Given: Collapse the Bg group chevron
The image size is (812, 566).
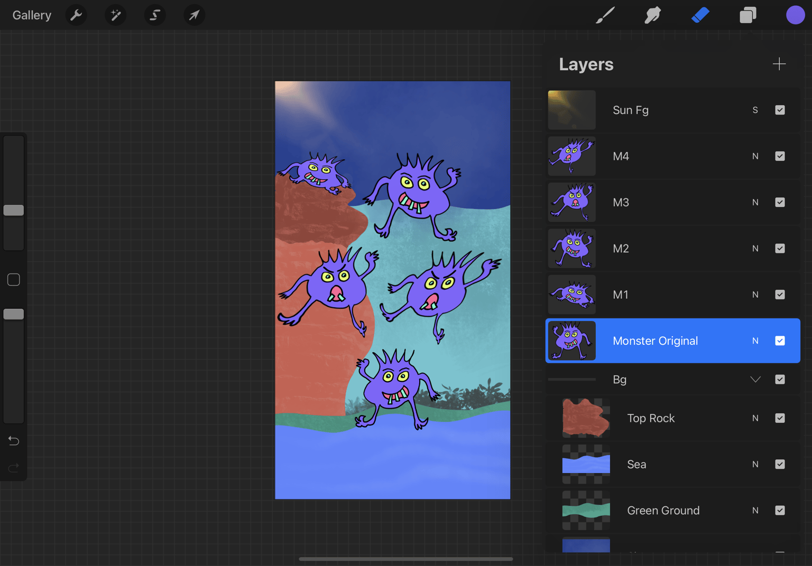Looking at the screenshot, I should pos(755,380).
